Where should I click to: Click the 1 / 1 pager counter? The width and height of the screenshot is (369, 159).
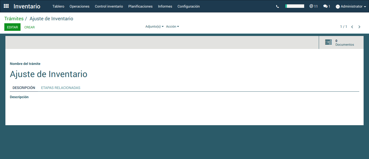coord(343,27)
